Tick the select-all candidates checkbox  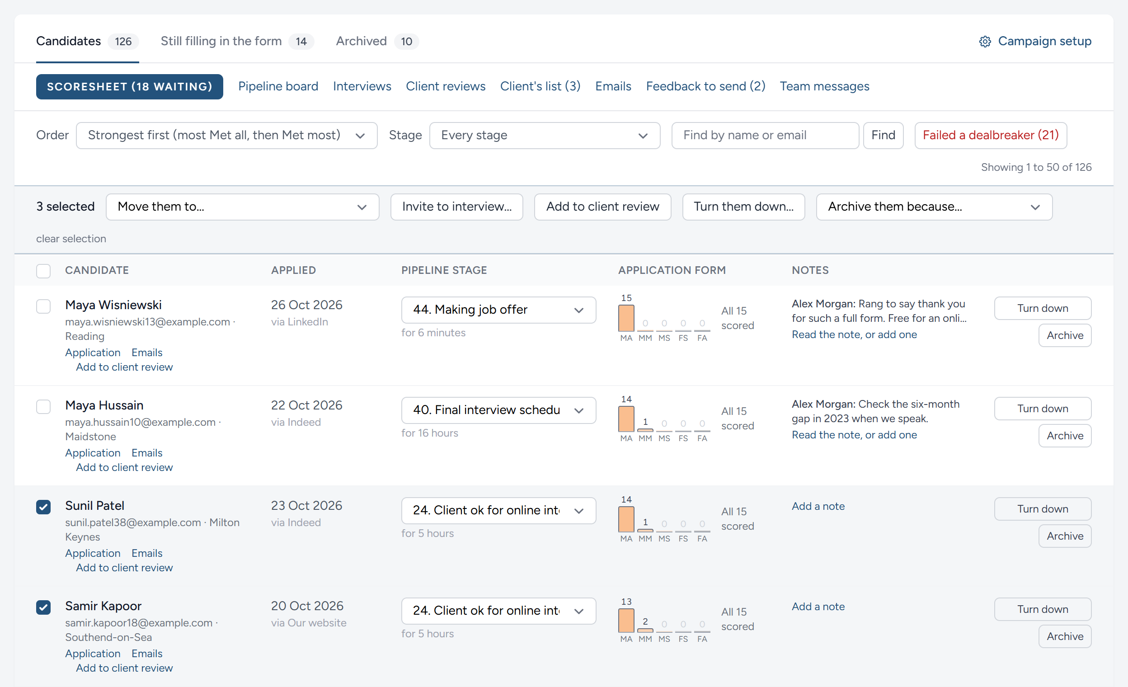click(43, 270)
